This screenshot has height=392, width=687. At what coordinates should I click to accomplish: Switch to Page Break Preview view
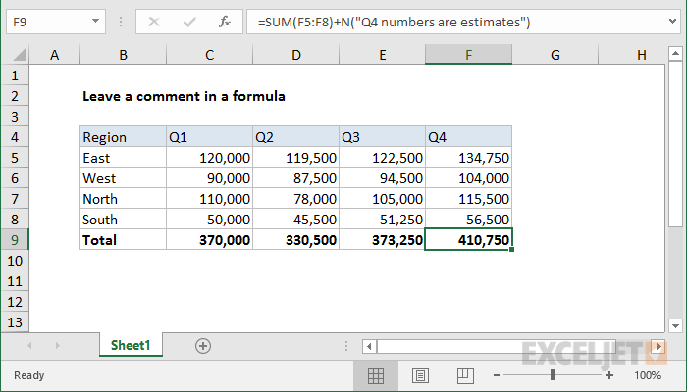[465, 375]
